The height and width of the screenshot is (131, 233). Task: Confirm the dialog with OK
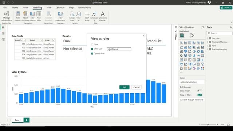pyautogui.click(x=125, y=87)
